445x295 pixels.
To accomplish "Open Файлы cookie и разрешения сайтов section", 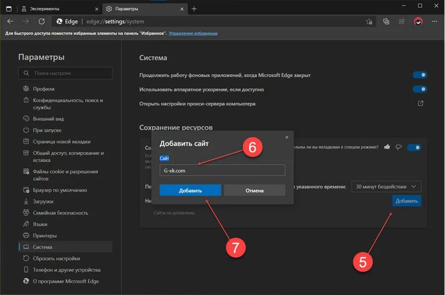I will (65, 175).
